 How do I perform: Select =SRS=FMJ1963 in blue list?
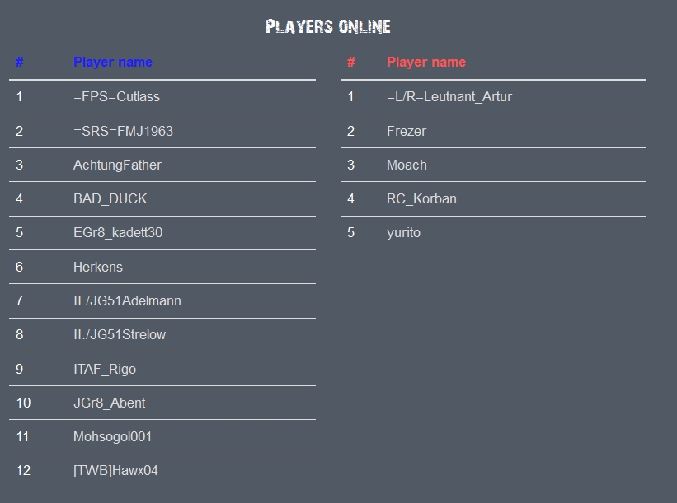(x=123, y=131)
